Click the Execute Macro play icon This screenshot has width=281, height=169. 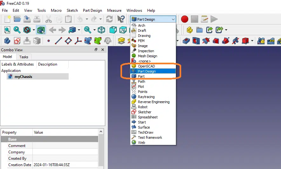(214, 19)
